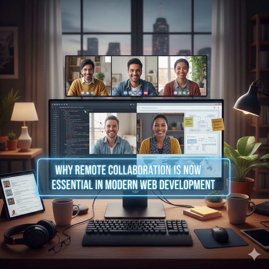Viewport: 269px width, 269px height.
Task: Open the last contact entry on the tablet
Action: click(24, 211)
